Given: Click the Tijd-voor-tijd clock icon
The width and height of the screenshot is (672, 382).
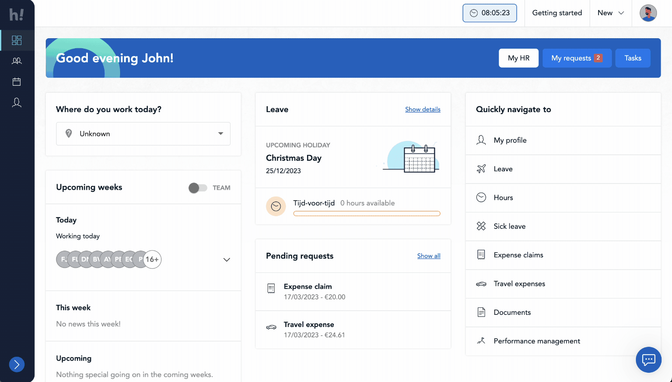Looking at the screenshot, I should [x=276, y=206].
